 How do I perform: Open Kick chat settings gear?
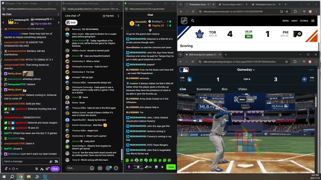162,167
